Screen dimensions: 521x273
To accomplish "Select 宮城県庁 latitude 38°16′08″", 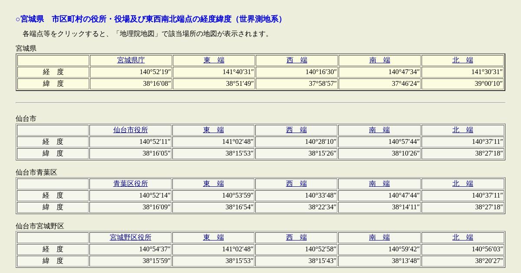I will click(x=157, y=84).
